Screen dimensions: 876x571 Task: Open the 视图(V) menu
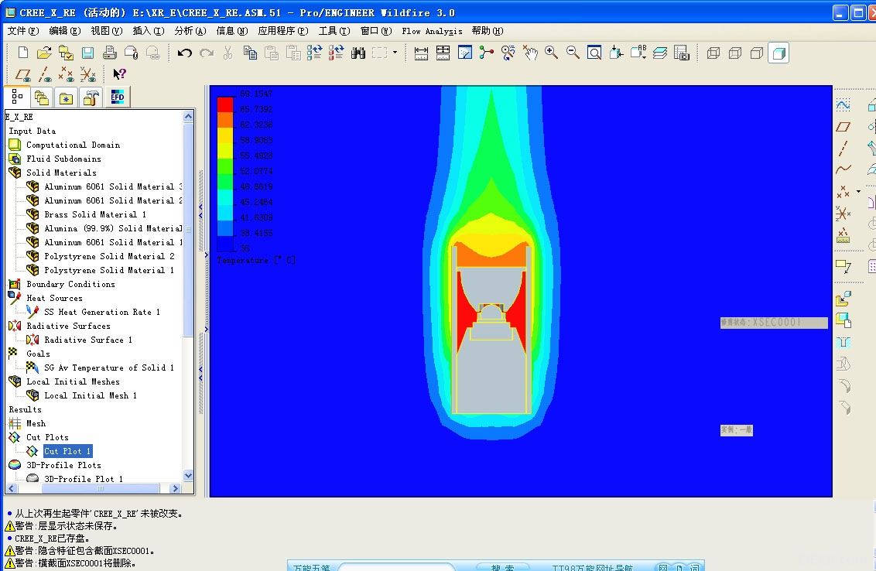point(106,31)
